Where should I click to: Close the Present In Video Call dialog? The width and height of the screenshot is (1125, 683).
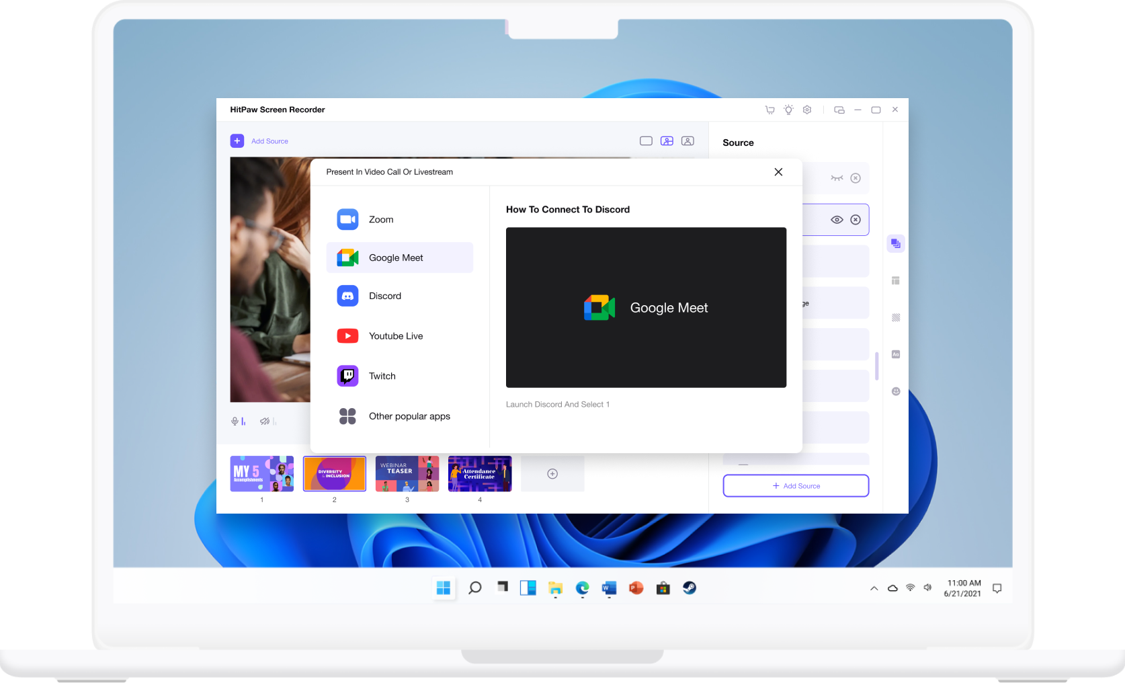click(x=778, y=172)
